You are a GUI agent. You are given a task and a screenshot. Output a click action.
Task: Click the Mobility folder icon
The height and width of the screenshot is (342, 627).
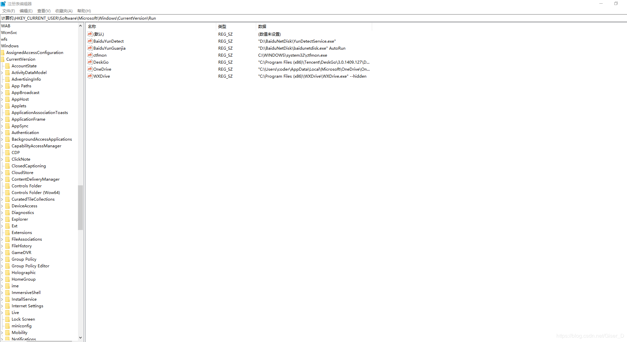[x=8, y=333]
